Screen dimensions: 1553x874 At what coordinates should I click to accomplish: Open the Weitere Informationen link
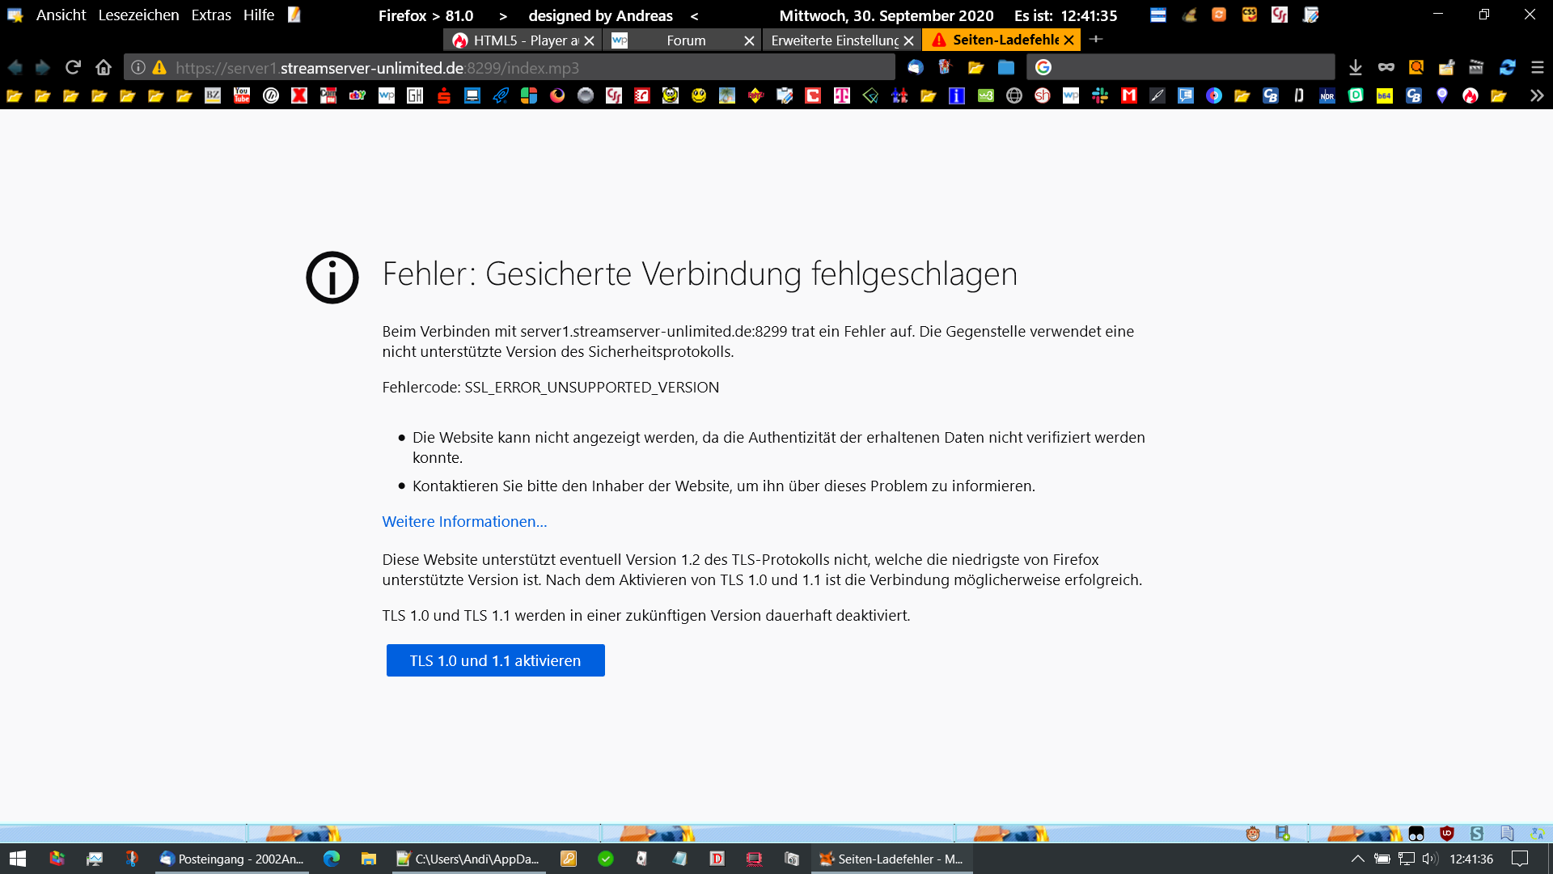[464, 521]
